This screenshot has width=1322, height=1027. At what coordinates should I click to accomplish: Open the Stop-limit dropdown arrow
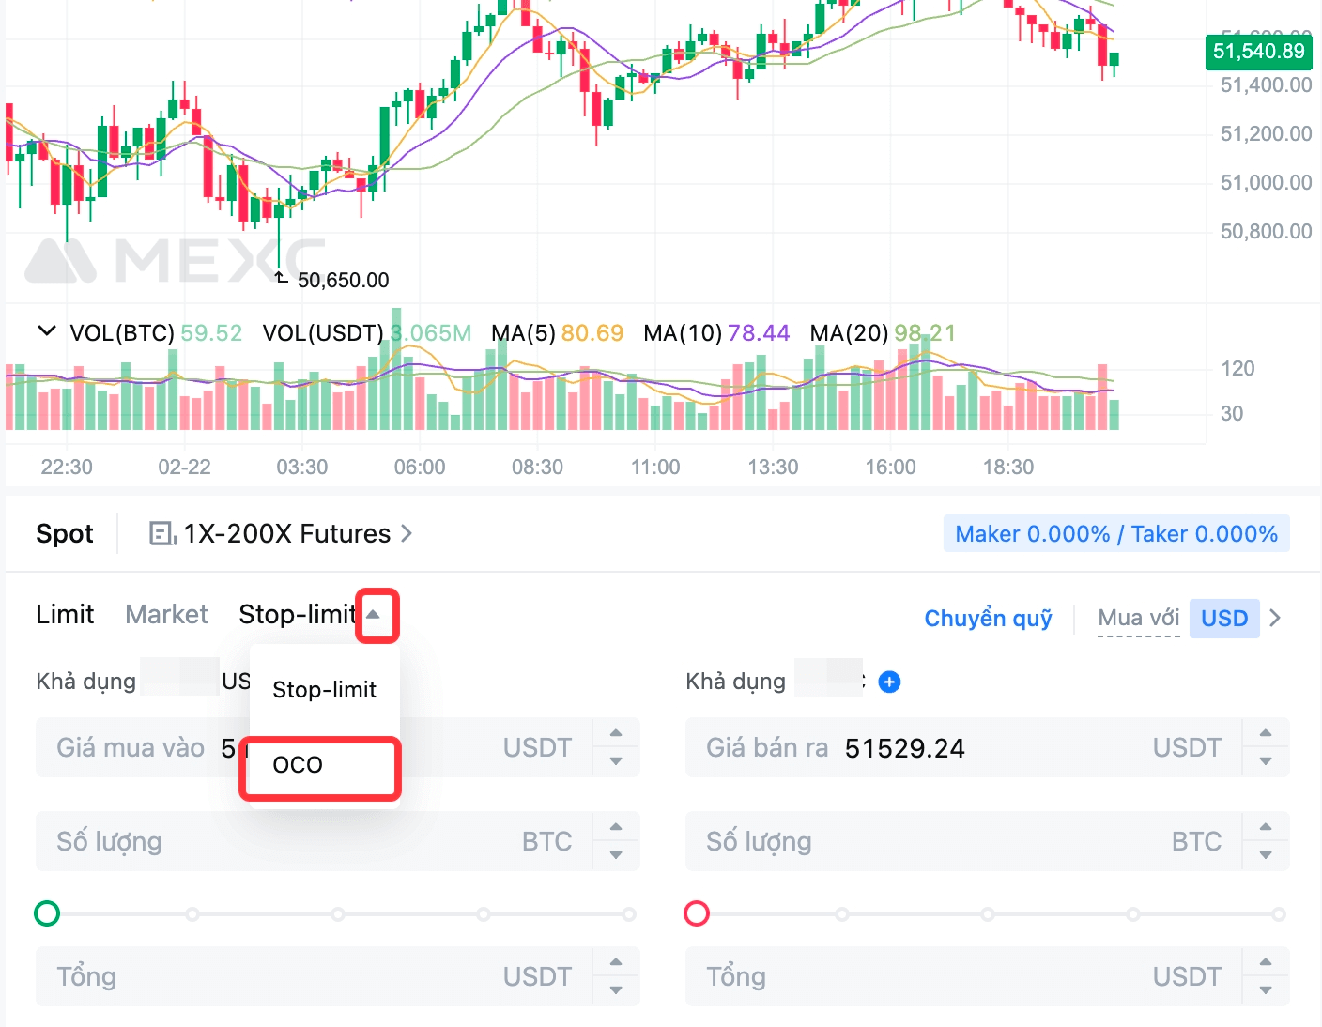[x=377, y=615]
